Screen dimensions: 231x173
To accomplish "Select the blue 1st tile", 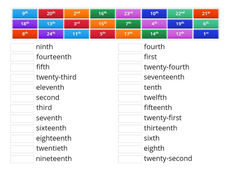I will point(206,34).
